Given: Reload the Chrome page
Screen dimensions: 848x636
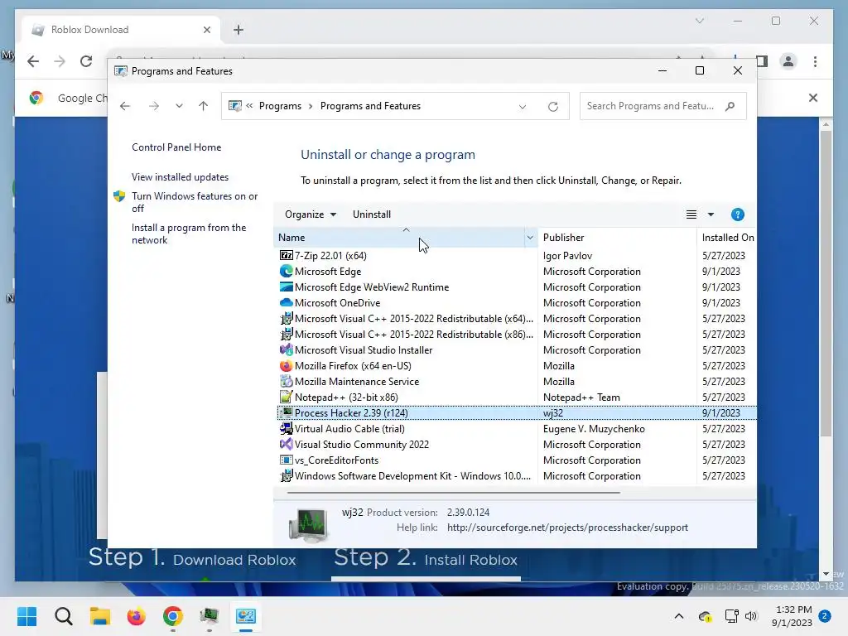Looking at the screenshot, I should tap(86, 61).
